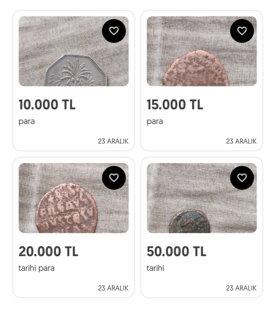Open the inscribed copper coin photo
The width and height of the screenshot is (275, 311).
coord(74,198)
